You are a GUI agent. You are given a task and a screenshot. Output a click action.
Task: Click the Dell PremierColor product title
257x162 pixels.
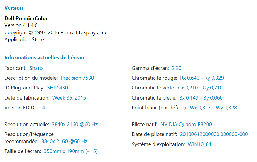coord(26,18)
